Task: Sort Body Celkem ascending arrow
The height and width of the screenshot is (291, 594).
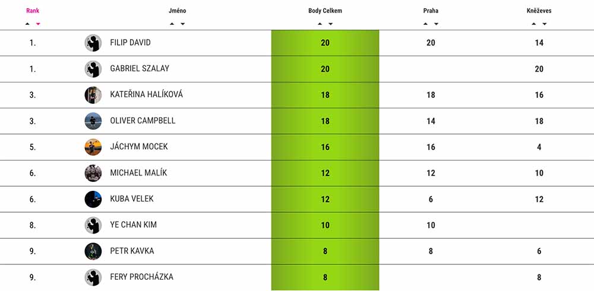Action: pos(320,24)
